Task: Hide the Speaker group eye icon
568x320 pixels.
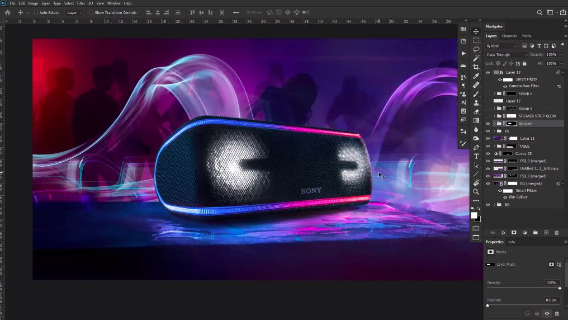Action: click(x=488, y=124)
